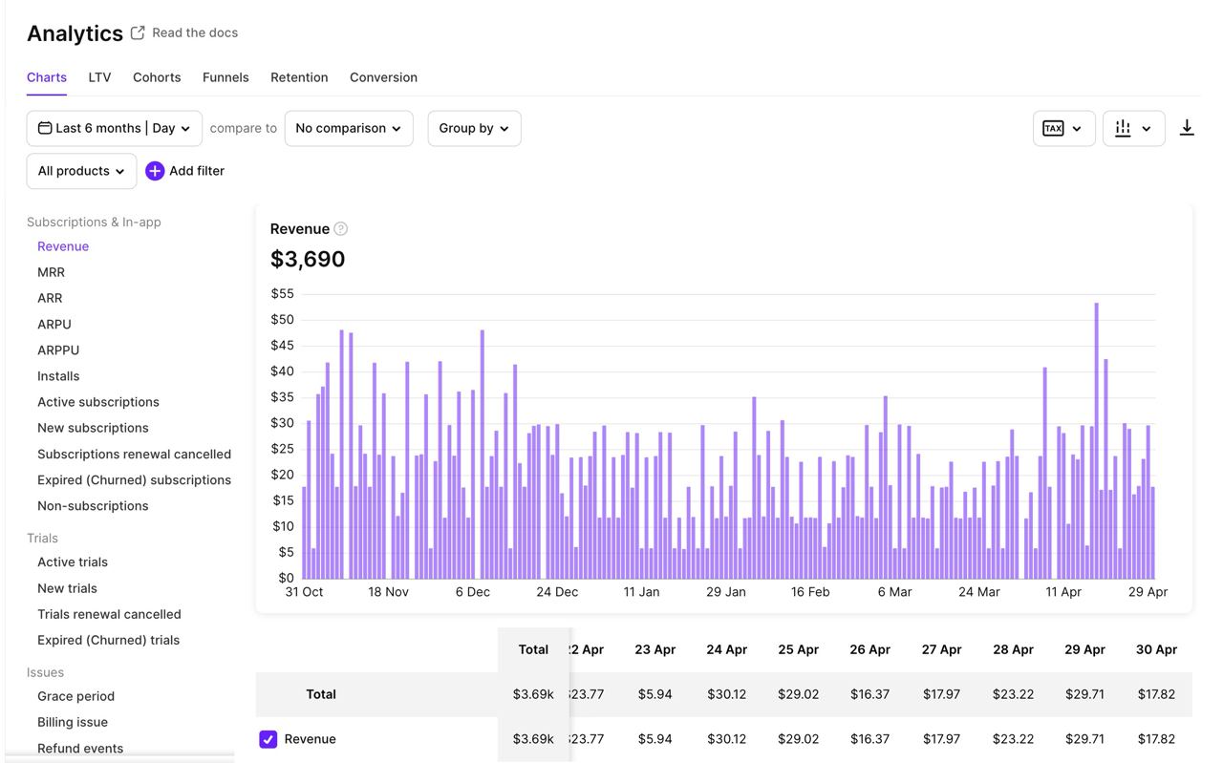Switch to the Cohorts tab
1223x763 pixels.
click(x=157, y=77)
